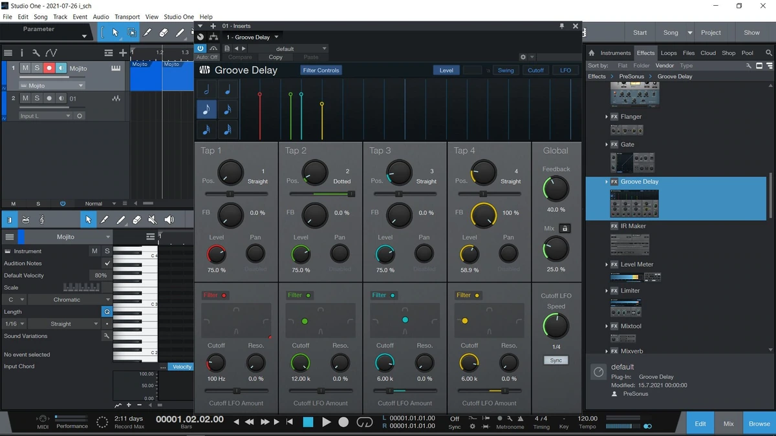Open the track inspector info icon
This screenshot has width=776, height=436.
click(22, 53)
